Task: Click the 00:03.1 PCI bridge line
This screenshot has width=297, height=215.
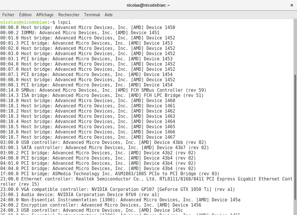Action: (86, 59)
